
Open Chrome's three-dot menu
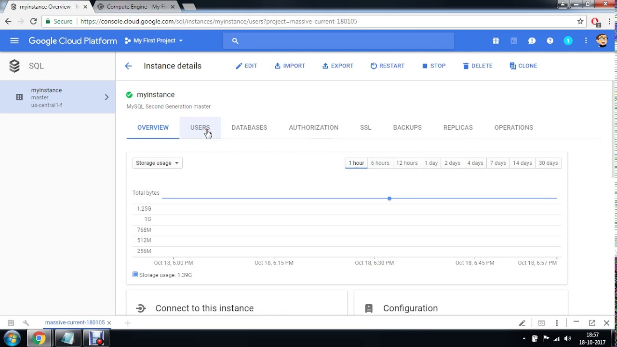pos(609,21)
